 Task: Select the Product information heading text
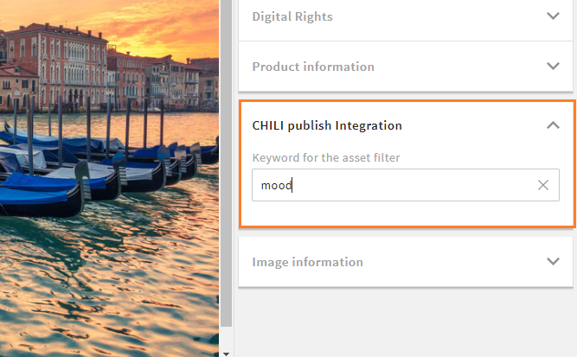[x=313, y=67]
